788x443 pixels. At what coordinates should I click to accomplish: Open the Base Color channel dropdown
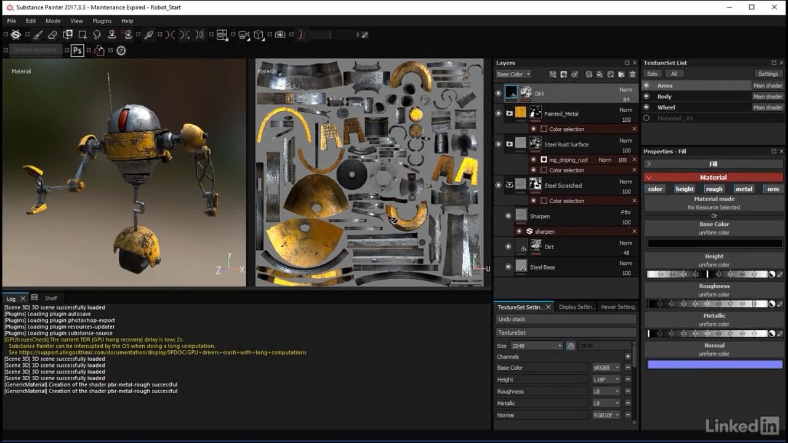tap(510, 74)
